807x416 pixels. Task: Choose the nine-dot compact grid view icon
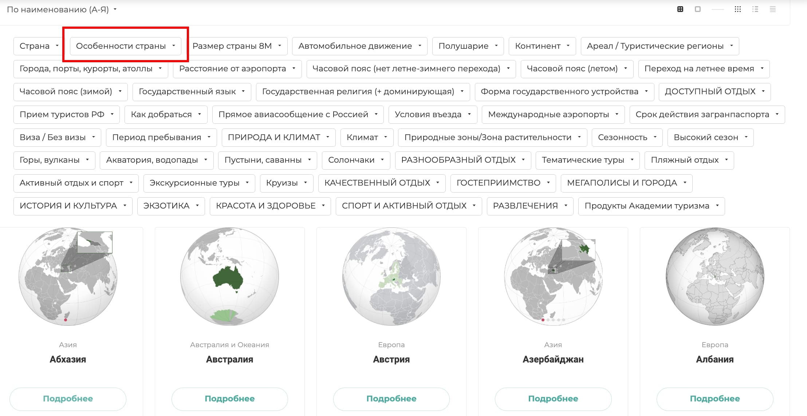coord(737,9)
